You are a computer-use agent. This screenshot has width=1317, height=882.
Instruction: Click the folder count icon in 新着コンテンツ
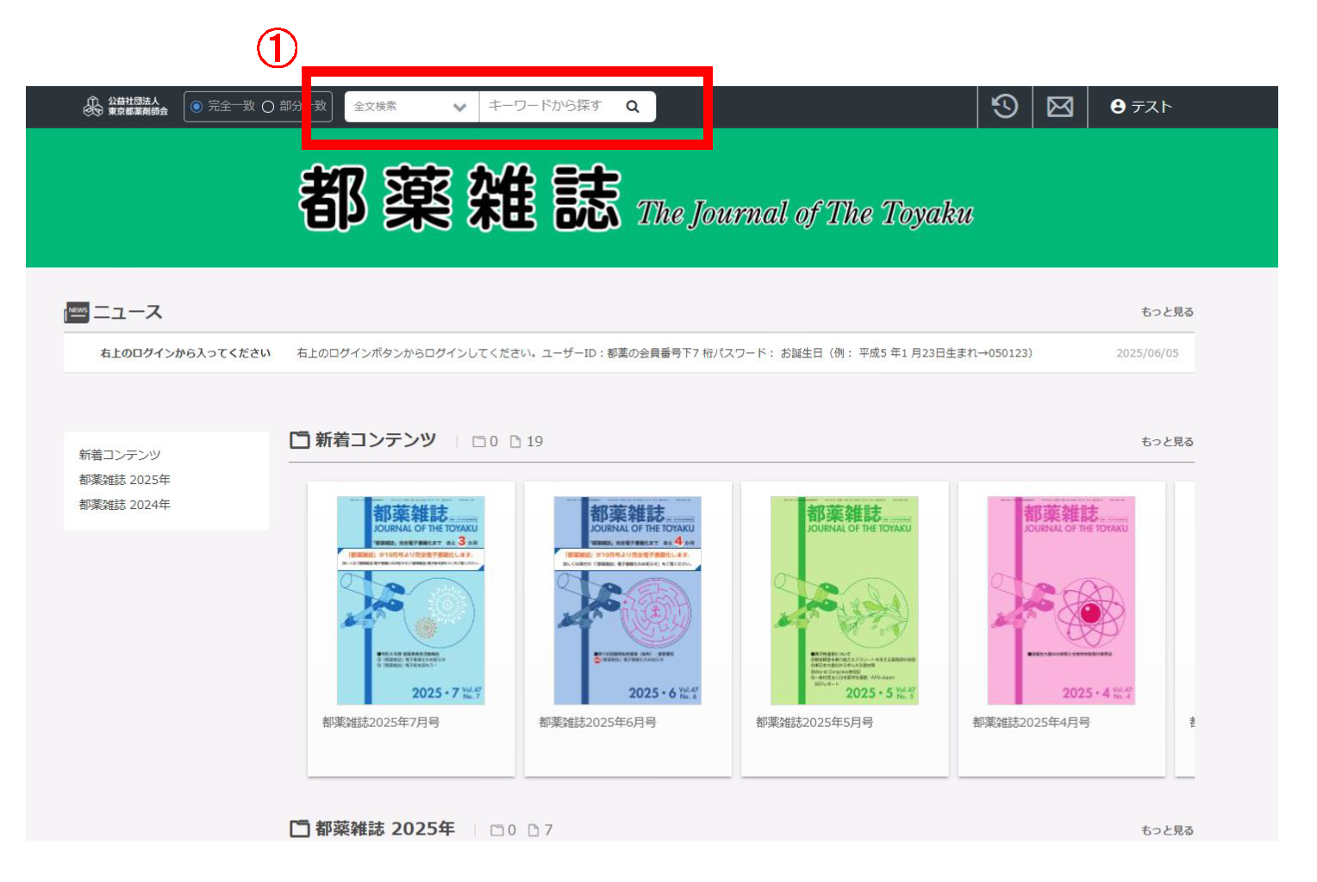pyautogui.click(x=479, y=442)
